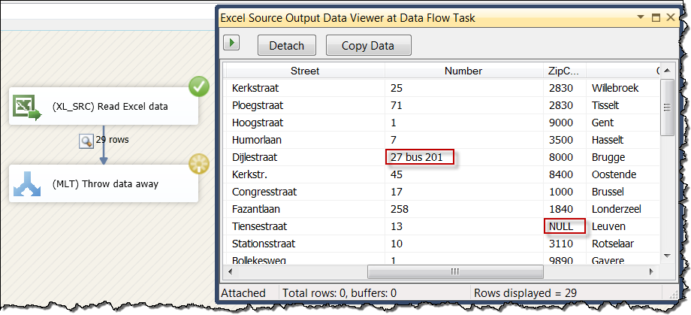The width and height of the screenshot is (691, 315).
Task: Select the Fazantlaan cell
Action: (x=305, y=209)
